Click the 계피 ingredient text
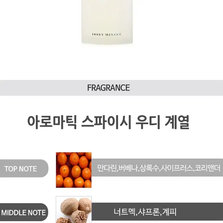 (169, 212)
